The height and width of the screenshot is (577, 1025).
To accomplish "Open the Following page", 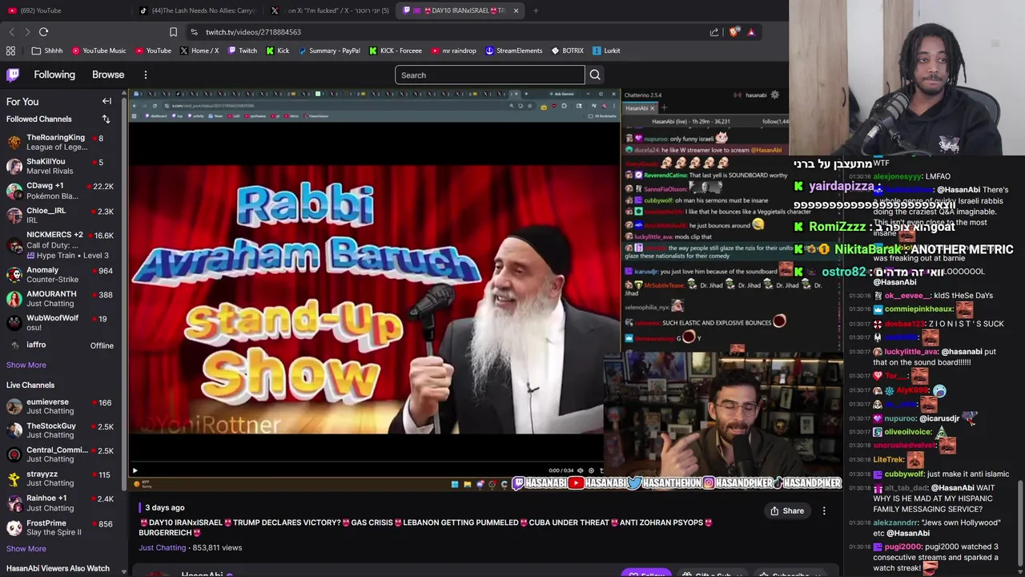I will 54,75.
